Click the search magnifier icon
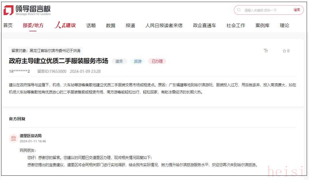Screen dimensions: 309x180 pos(239,10)
